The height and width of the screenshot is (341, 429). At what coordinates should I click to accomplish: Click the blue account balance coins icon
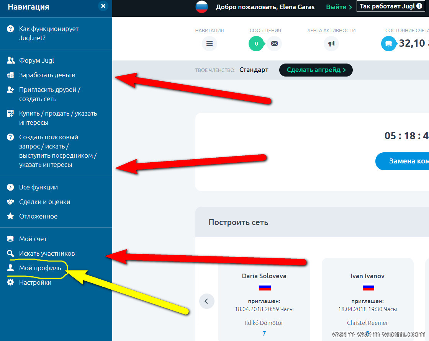click(x=388, y=44)
